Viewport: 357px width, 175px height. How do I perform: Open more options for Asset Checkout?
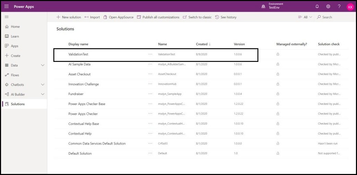point(150,74)
